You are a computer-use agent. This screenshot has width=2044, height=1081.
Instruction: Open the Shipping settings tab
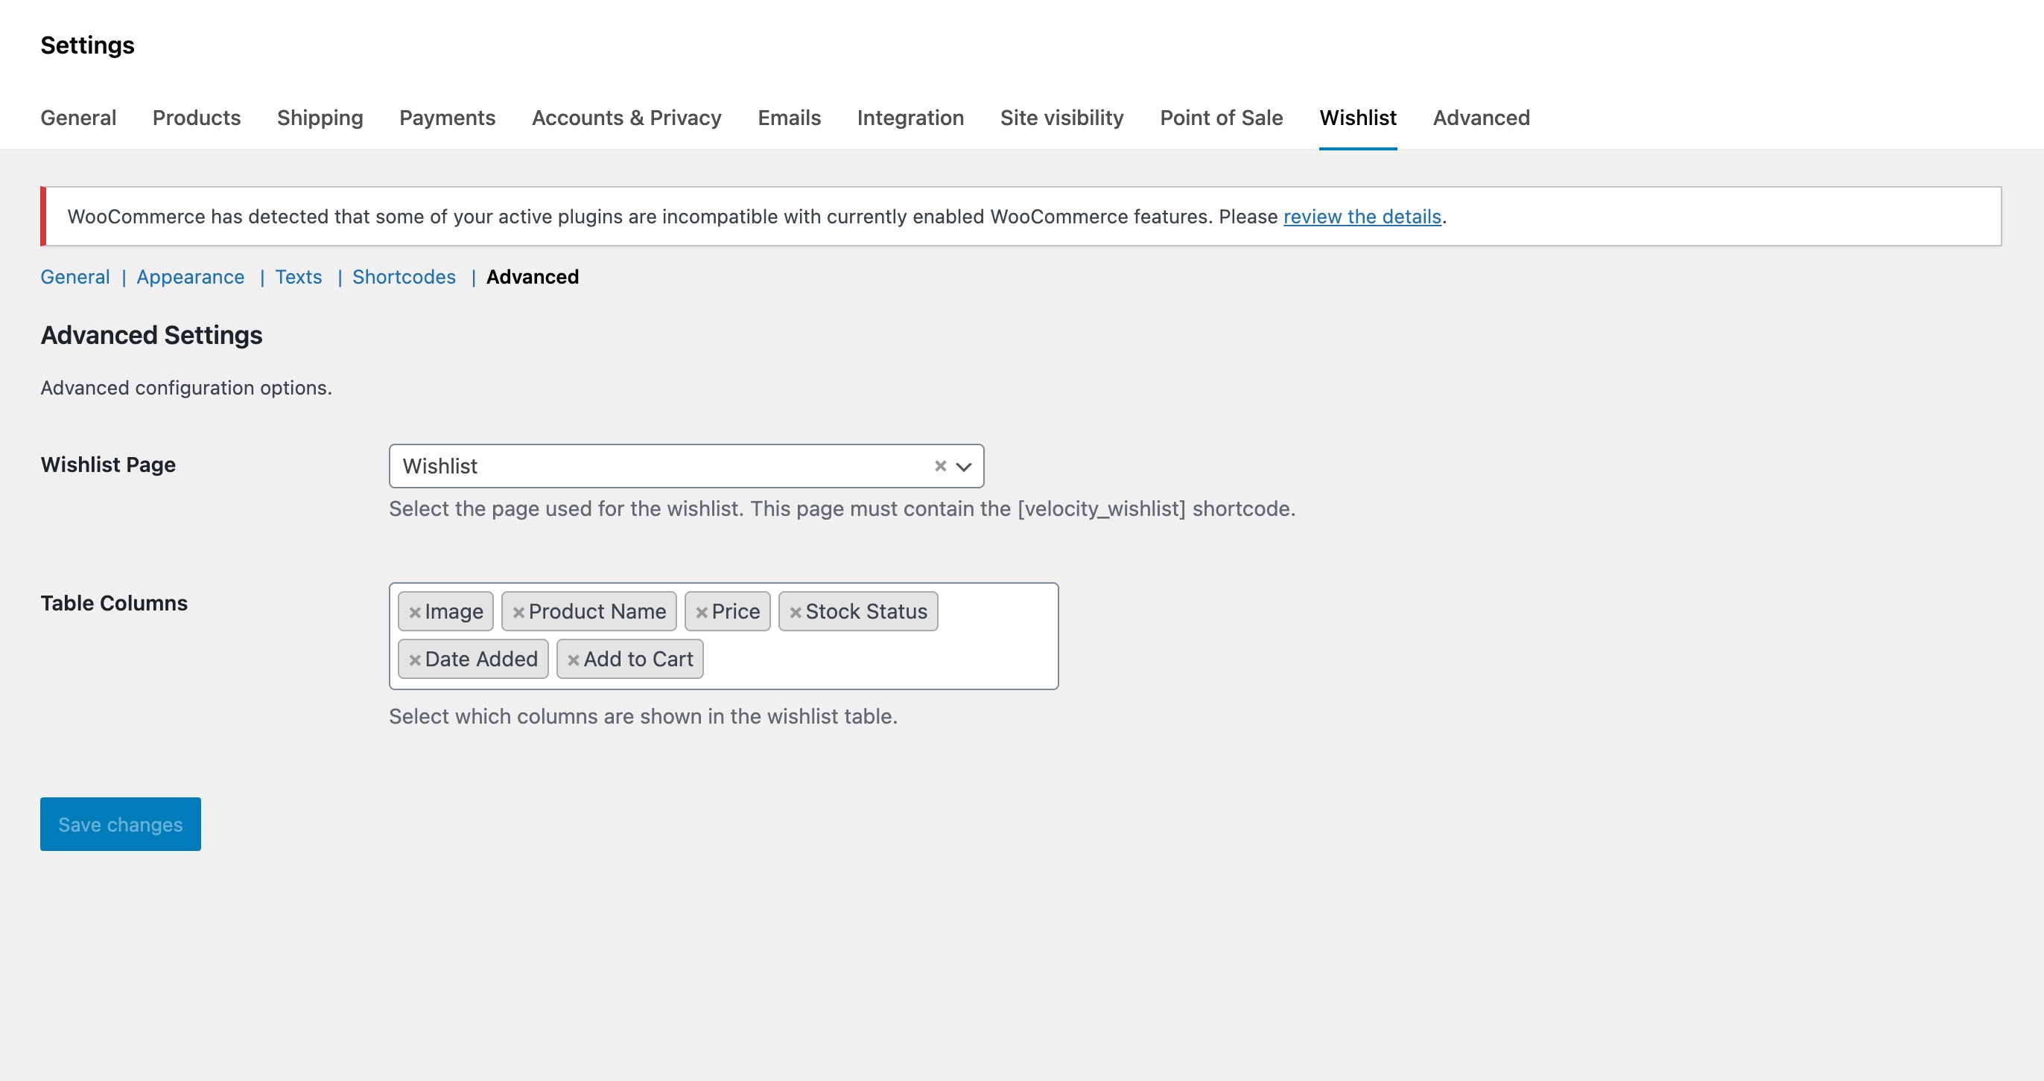(319, 118)
